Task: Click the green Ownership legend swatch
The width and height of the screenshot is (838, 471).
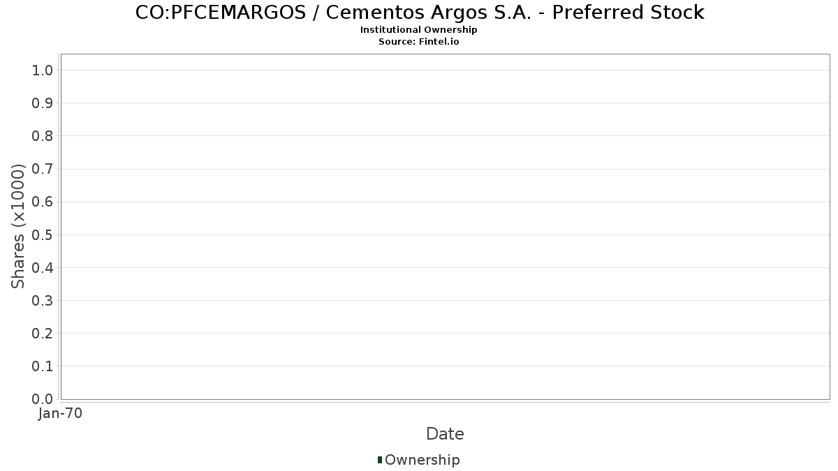Action: tap(380, 460)
